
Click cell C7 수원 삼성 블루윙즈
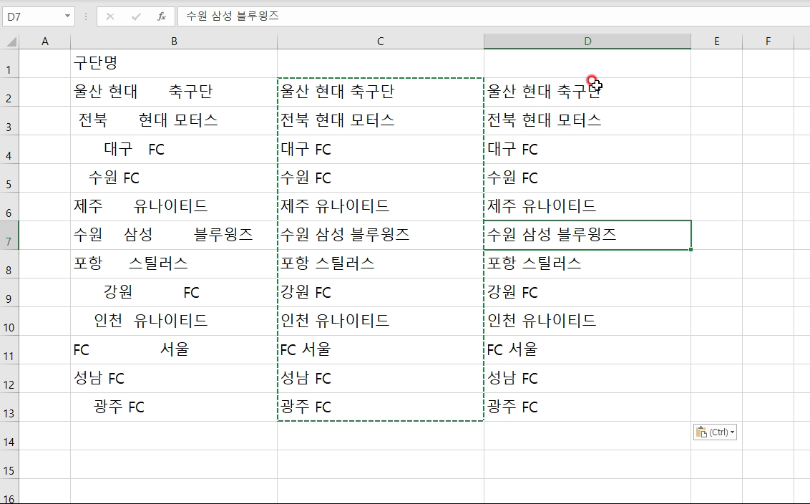pyautogui.click(x=381, y=236)
